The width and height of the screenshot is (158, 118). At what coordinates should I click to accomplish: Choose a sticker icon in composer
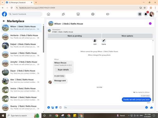pos(57,107)
